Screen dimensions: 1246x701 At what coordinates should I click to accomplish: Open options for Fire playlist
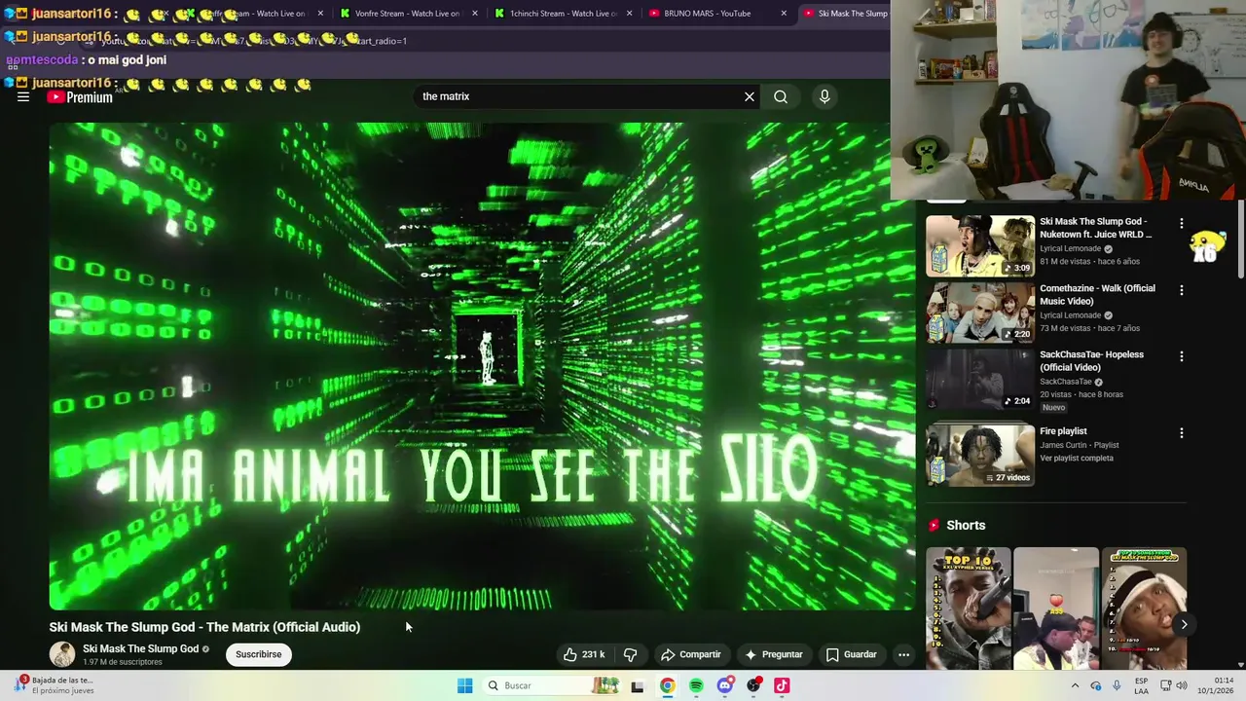[1182, 432]
